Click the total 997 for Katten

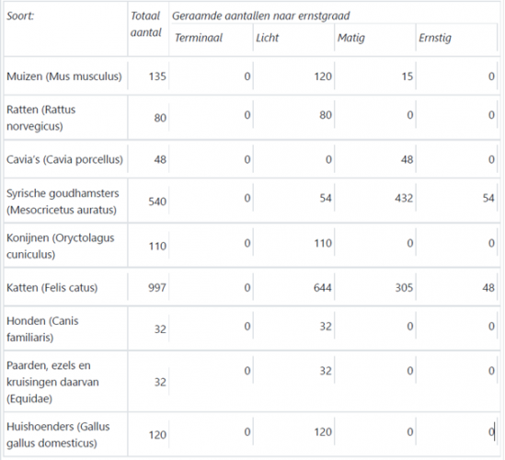157,287
